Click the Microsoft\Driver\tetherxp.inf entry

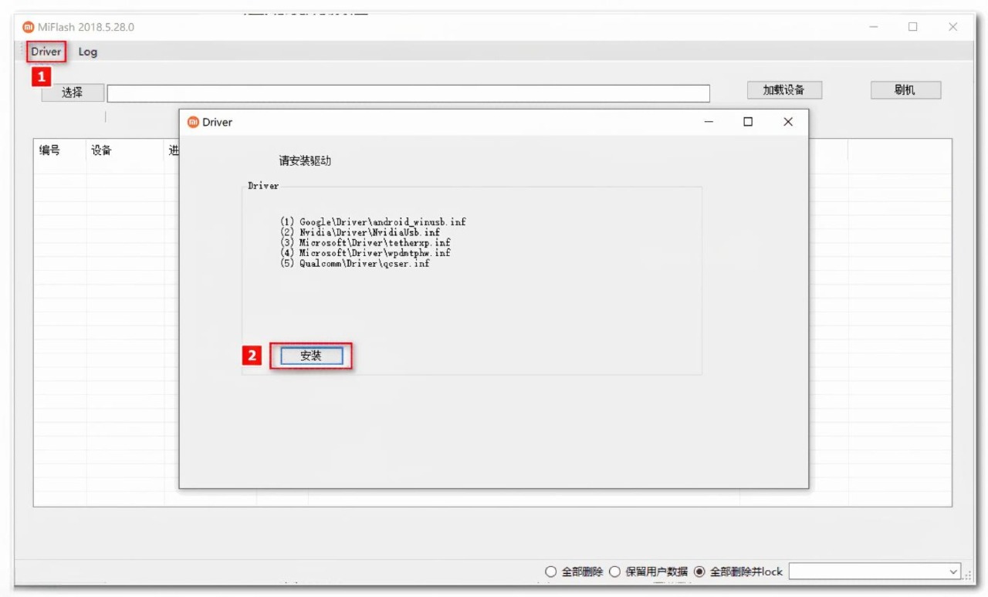[366, 243]
